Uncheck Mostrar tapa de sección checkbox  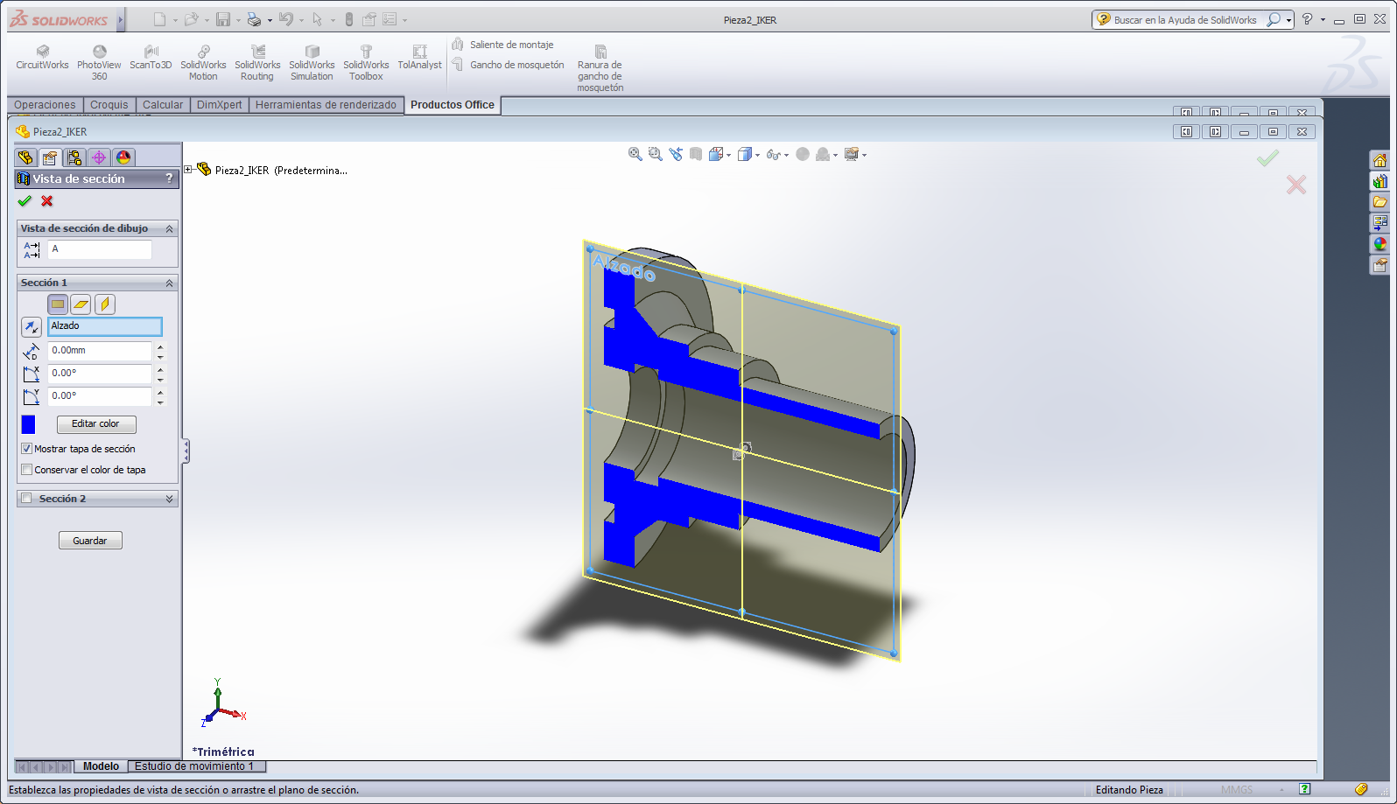pyautogui.click(x=27, y=449)
